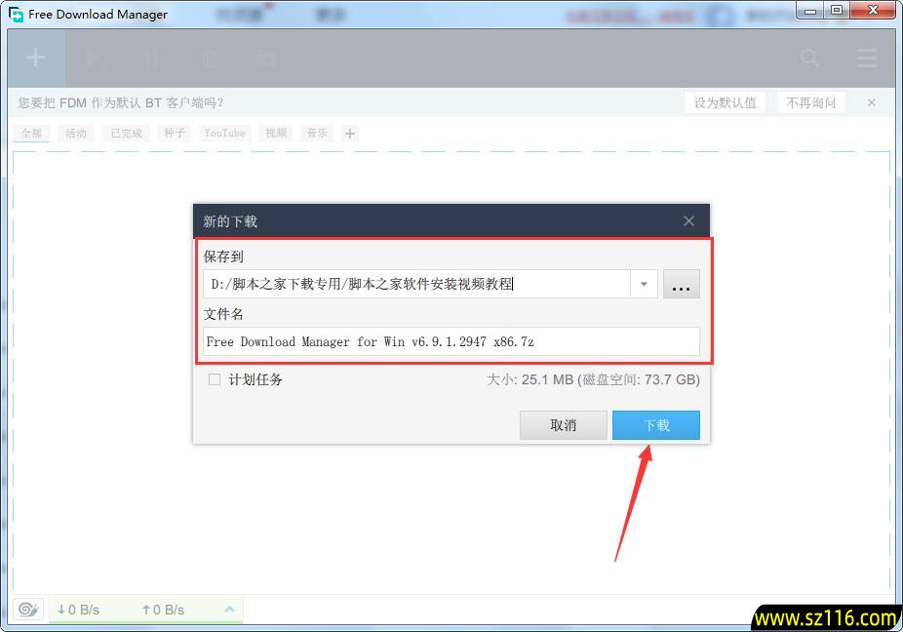Close the 新的下载 dialog

(688, 221)
